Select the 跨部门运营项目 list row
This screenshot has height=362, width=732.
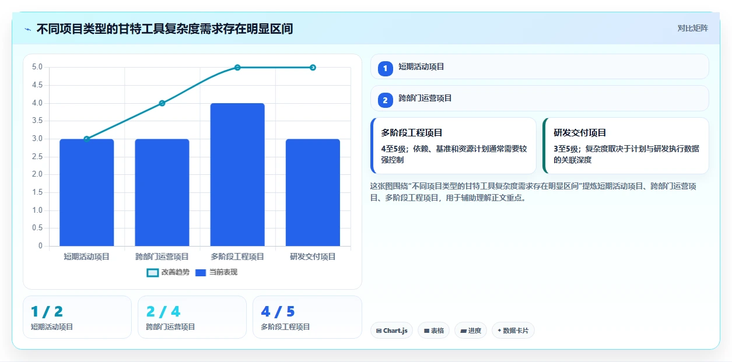540,98
